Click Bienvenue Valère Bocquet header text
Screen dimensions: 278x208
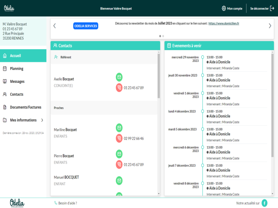(116, 9)
